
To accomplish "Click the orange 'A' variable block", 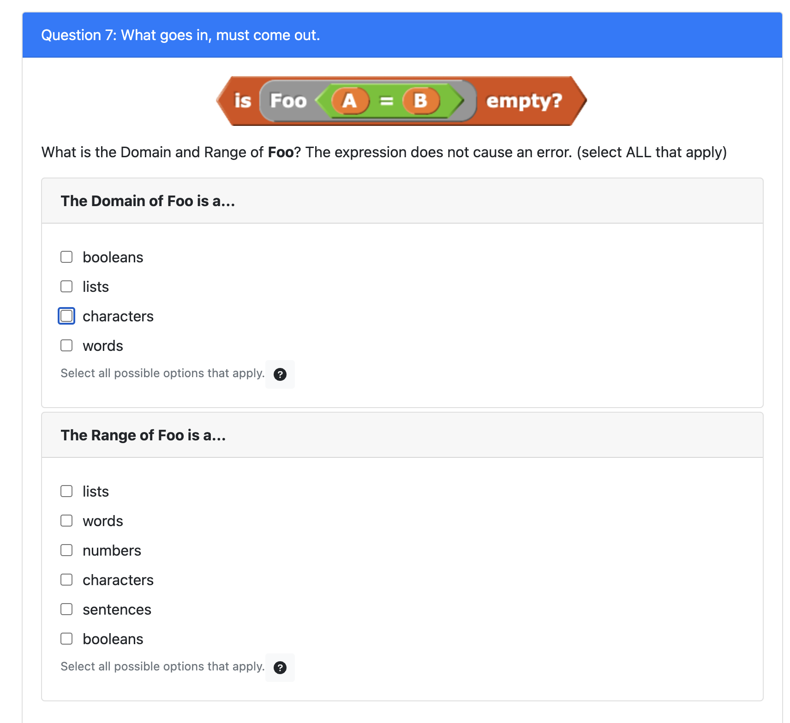I will 350,101.
